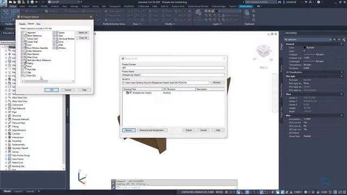The width and height of the screenshot is (347, 195).
Task: Expand the Pipe Network tree node
Action: tap(6, 108)
